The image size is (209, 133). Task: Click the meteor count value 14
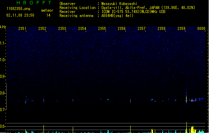(x=49, y=15)
